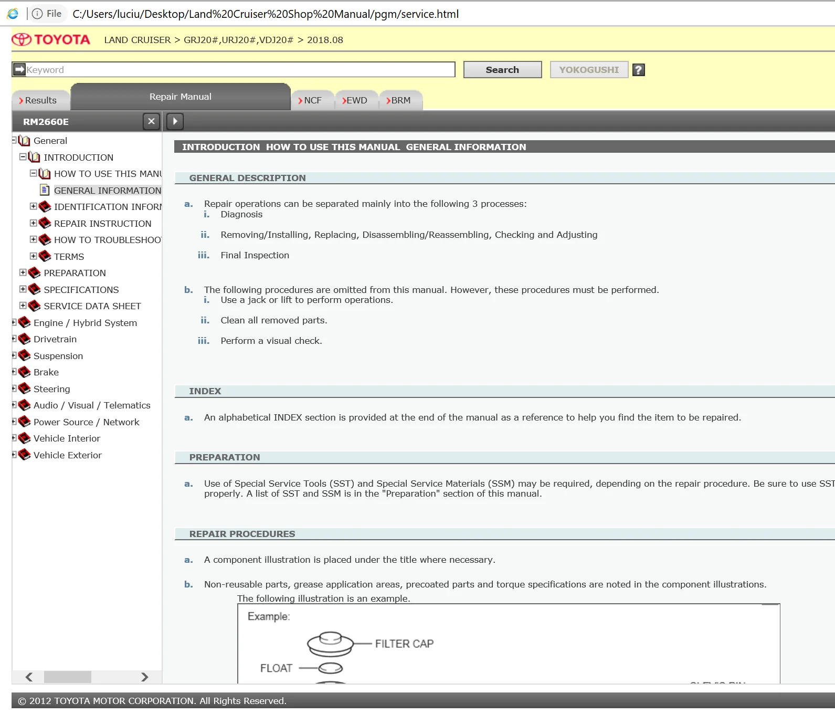Click the help question mark icon
835x714 pixels.
638,70
